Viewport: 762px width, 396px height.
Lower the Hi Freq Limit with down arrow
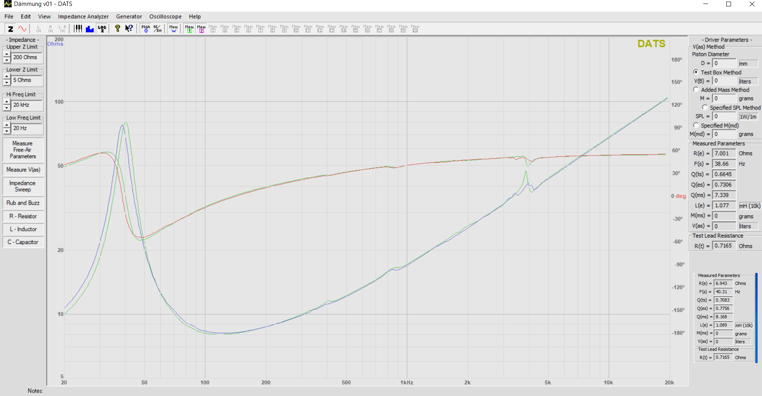point(7,108)
